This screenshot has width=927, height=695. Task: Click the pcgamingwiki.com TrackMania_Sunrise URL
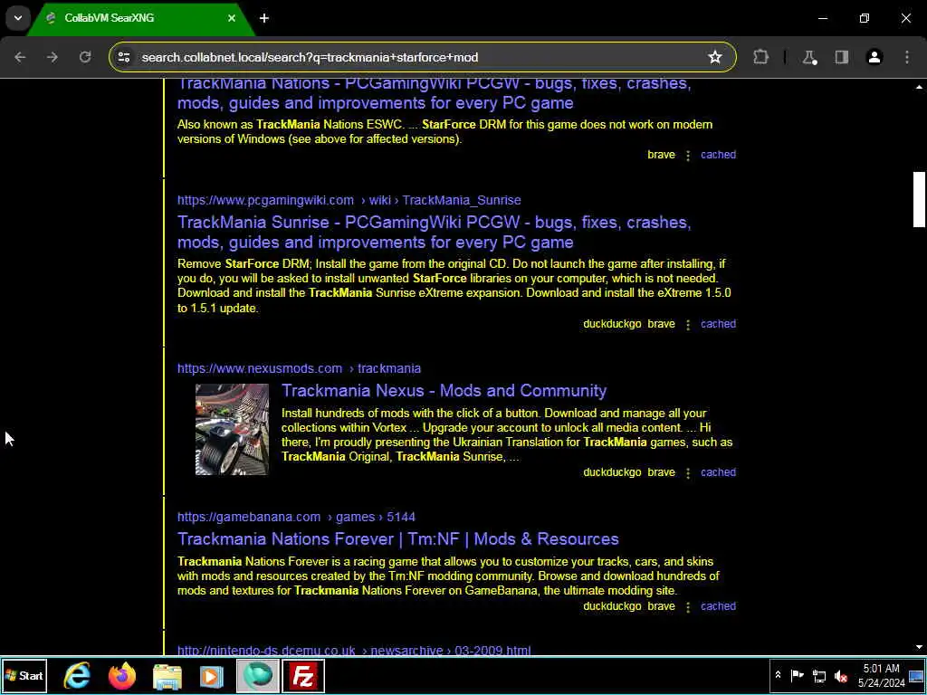pos(349,200)
